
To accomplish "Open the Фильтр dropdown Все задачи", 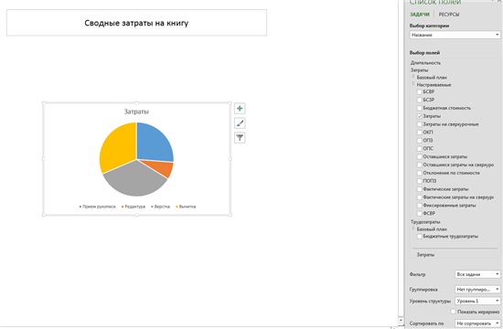I will click(477, 274).
